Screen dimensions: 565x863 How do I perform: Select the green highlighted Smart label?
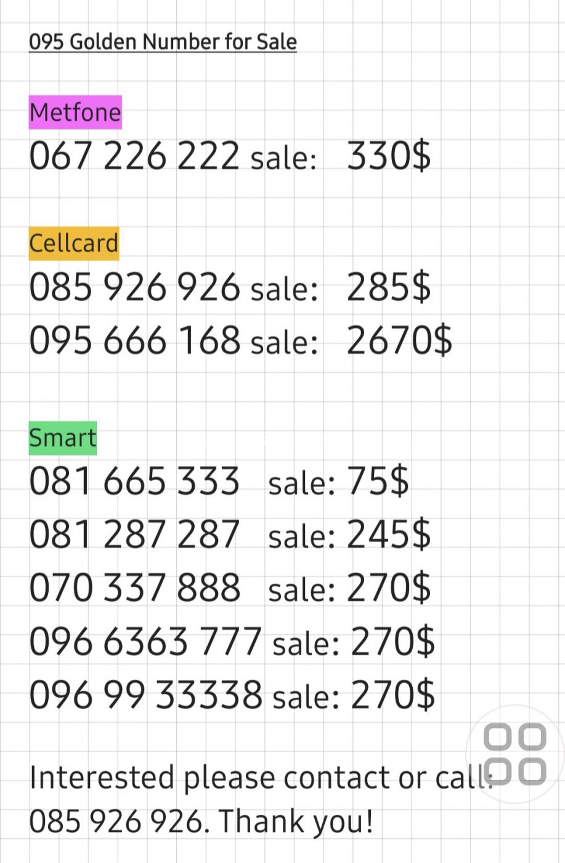point(63,438)
